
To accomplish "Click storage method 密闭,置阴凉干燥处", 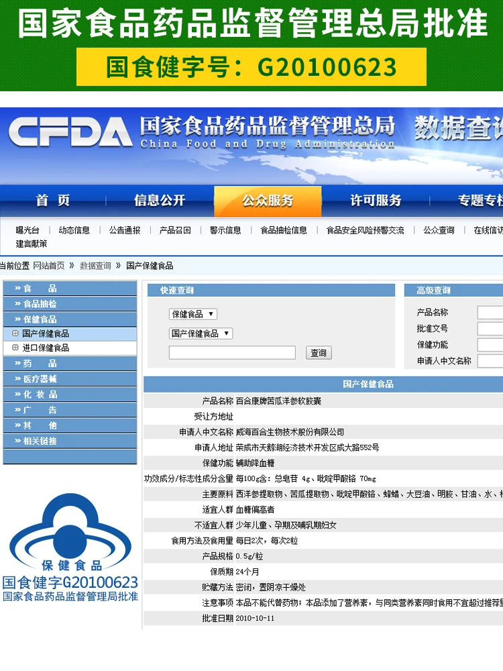I will (270, 587).
